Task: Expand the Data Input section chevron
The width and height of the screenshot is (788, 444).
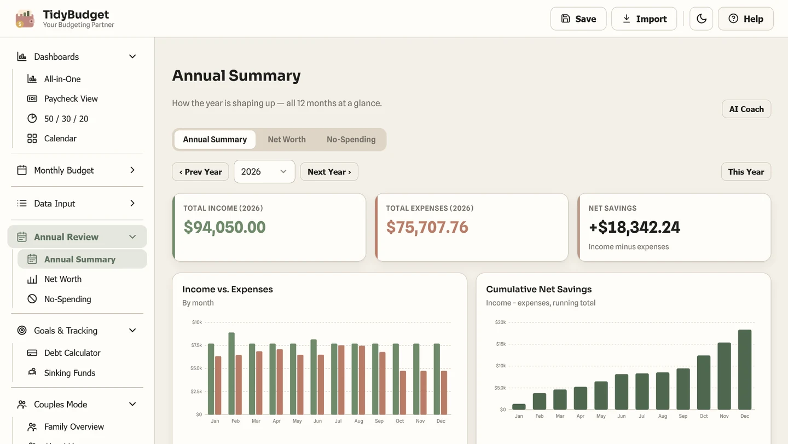Action: (x=132, y=203)
